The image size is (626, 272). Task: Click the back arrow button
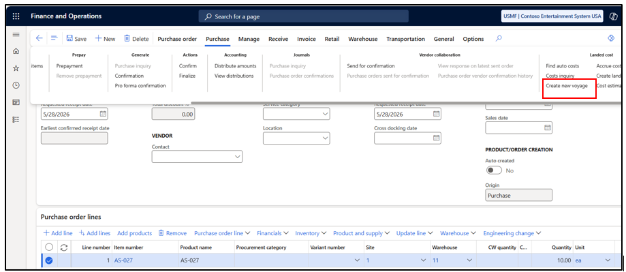(x=39, y=38)
